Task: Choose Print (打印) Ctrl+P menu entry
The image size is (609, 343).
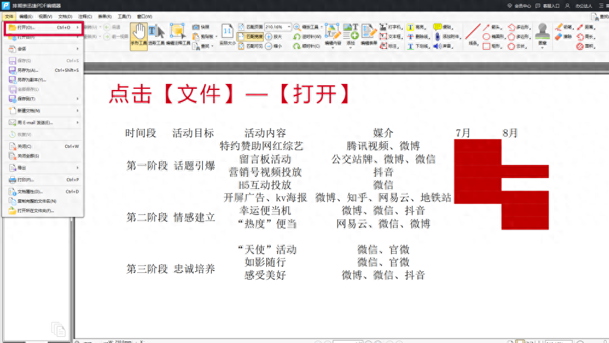Action: (43, 180)
